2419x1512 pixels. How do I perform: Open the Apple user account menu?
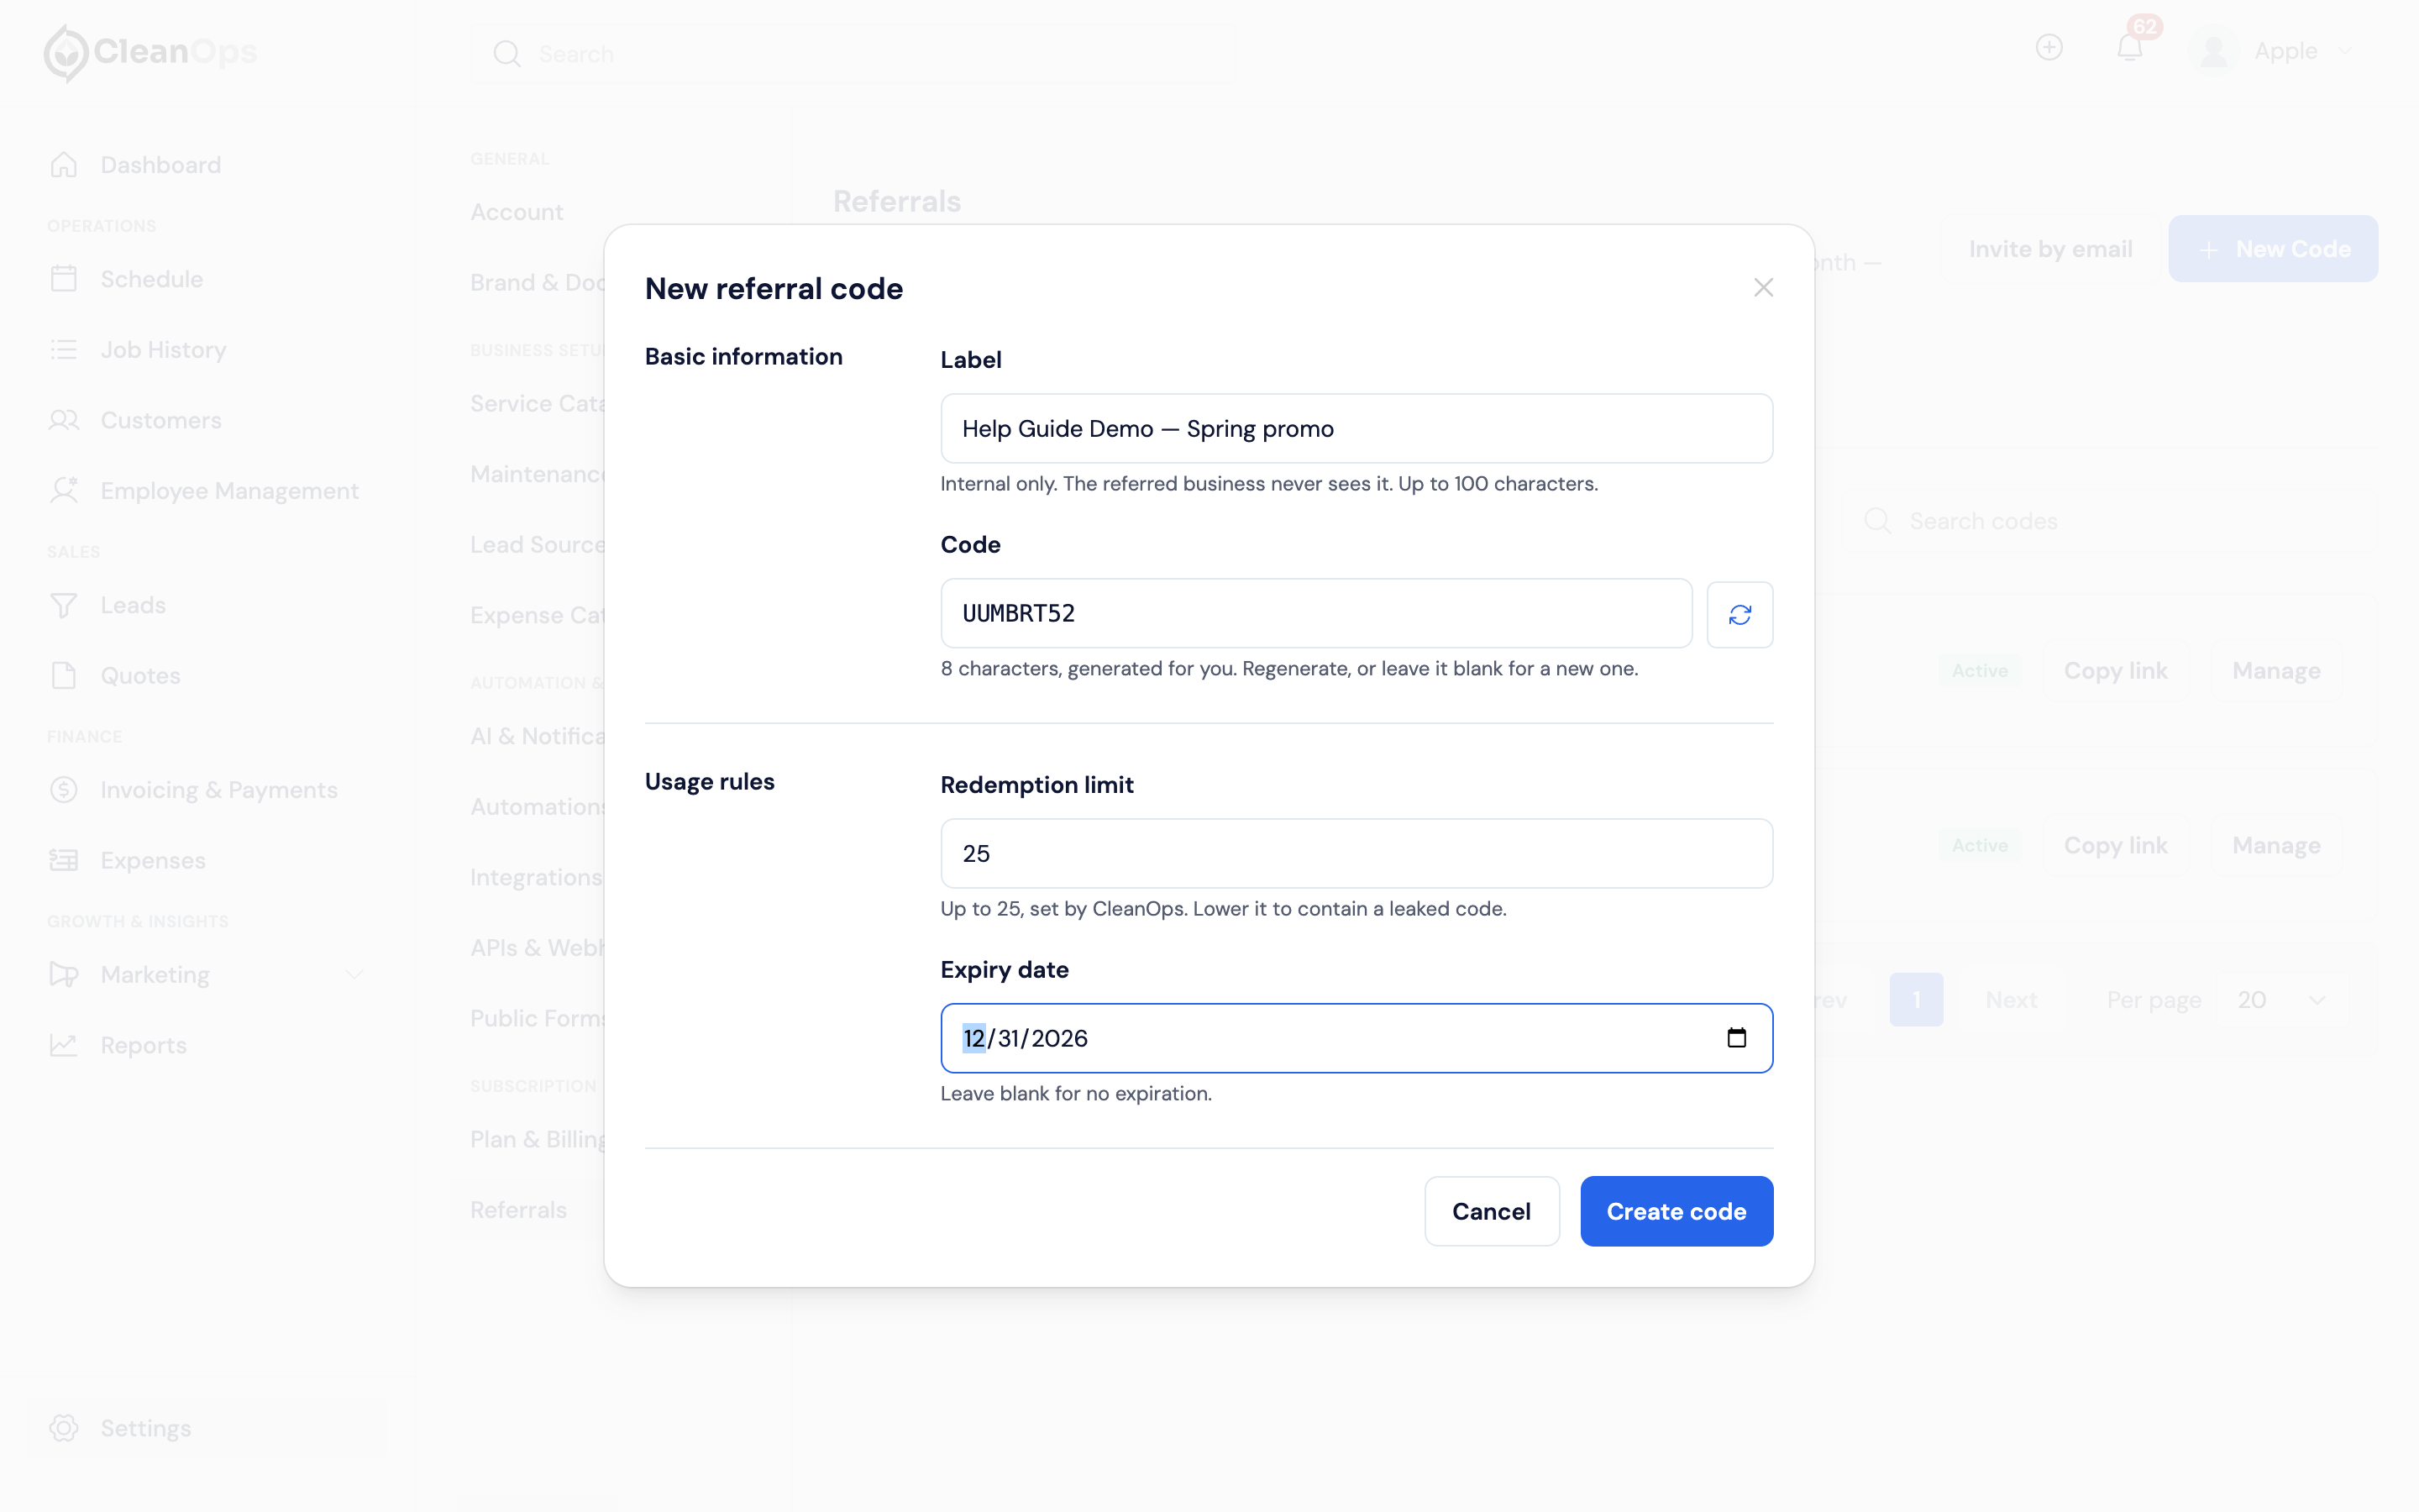pos(2272,51)
